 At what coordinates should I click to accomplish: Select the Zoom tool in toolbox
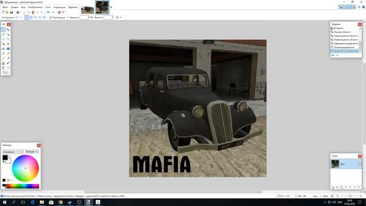(x=8, y=39)
